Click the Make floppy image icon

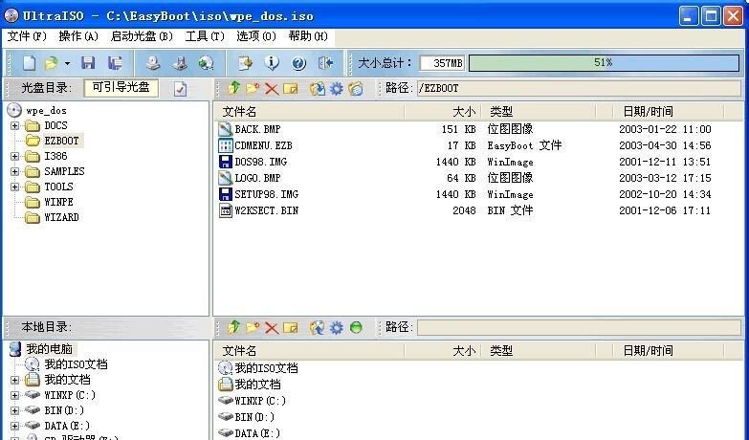(180, 62)
